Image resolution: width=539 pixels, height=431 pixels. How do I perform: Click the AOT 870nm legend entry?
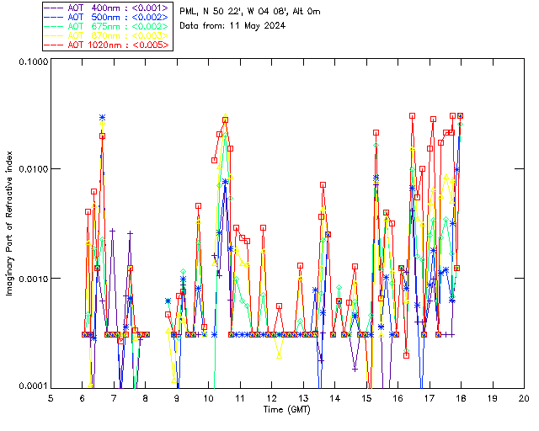tap(107, 35)
